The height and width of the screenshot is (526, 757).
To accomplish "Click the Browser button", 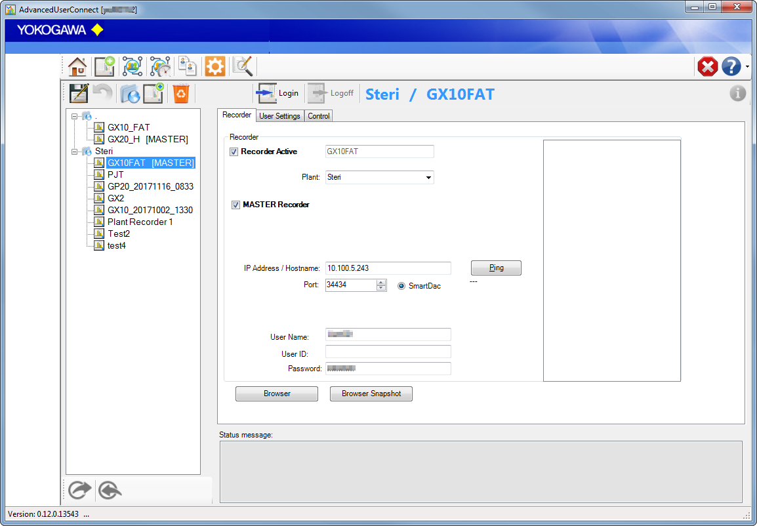I will (x=277, y=394).
